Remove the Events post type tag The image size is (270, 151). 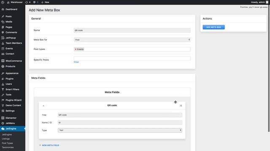point(76,49)
